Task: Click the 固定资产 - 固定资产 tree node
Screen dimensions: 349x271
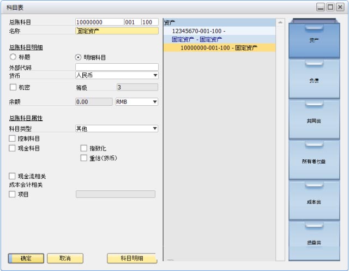Action: [x=197, y=39]
